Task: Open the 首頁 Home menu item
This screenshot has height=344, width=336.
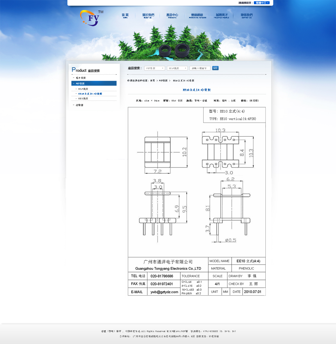Action: pyautogui.click(x=125, y=16)
